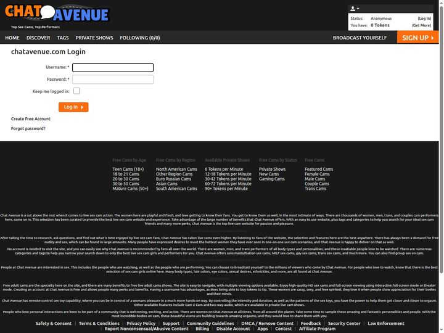Click the (Get More) tokens link
Screen dimensions: 444x333
click(421, 25)
